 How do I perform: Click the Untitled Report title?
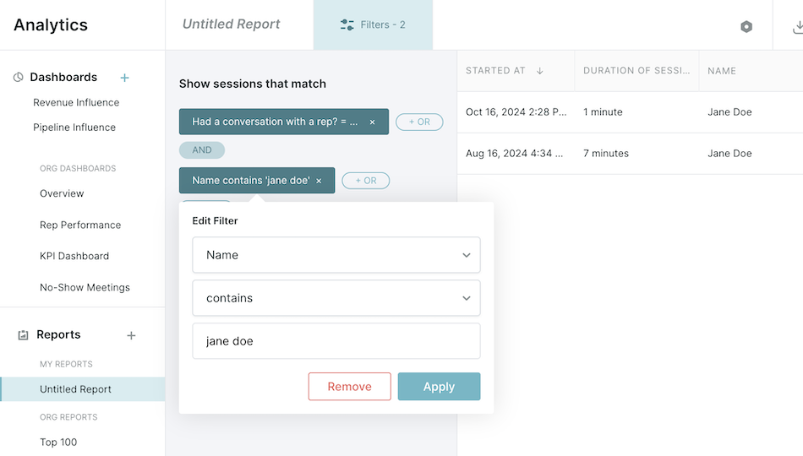[x=231, y=24]
